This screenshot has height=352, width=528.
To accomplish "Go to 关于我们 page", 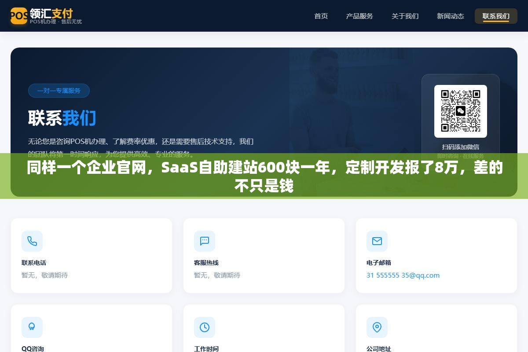I will pyautogui.click(x=405, y=16).
